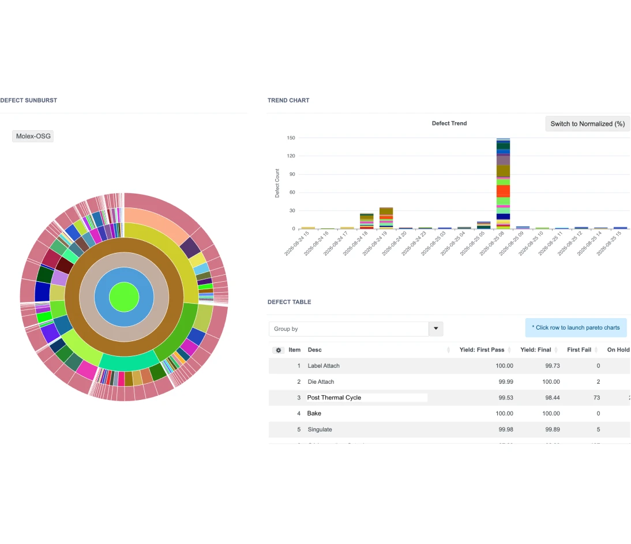Click the 'Click row to launch pareto charts' banner
631x544 pixels.
coord(576,328)
